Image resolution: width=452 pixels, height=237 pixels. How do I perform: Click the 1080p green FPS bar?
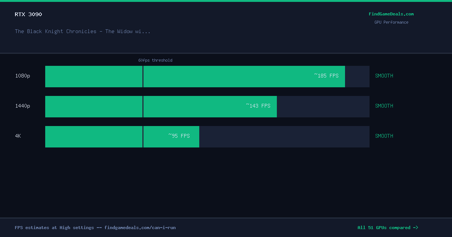click(x=195, y=76)
